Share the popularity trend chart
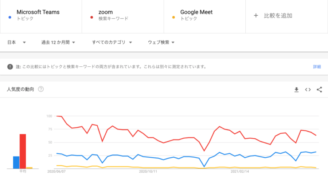This screenshot has width=328, height=192. click(319, 90)
